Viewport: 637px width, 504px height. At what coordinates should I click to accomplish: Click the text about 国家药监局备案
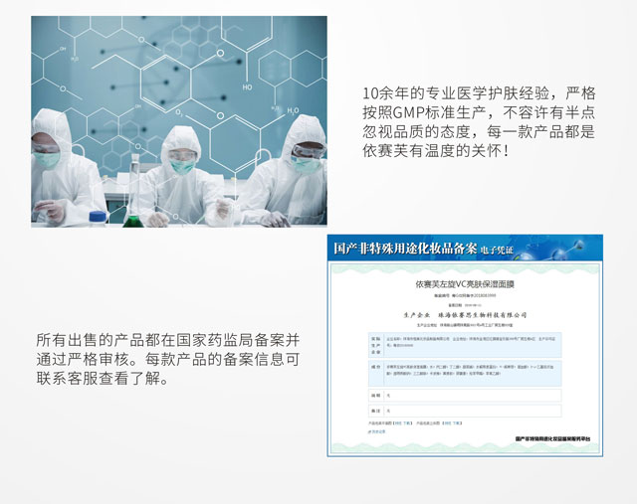tap(167, 360)
